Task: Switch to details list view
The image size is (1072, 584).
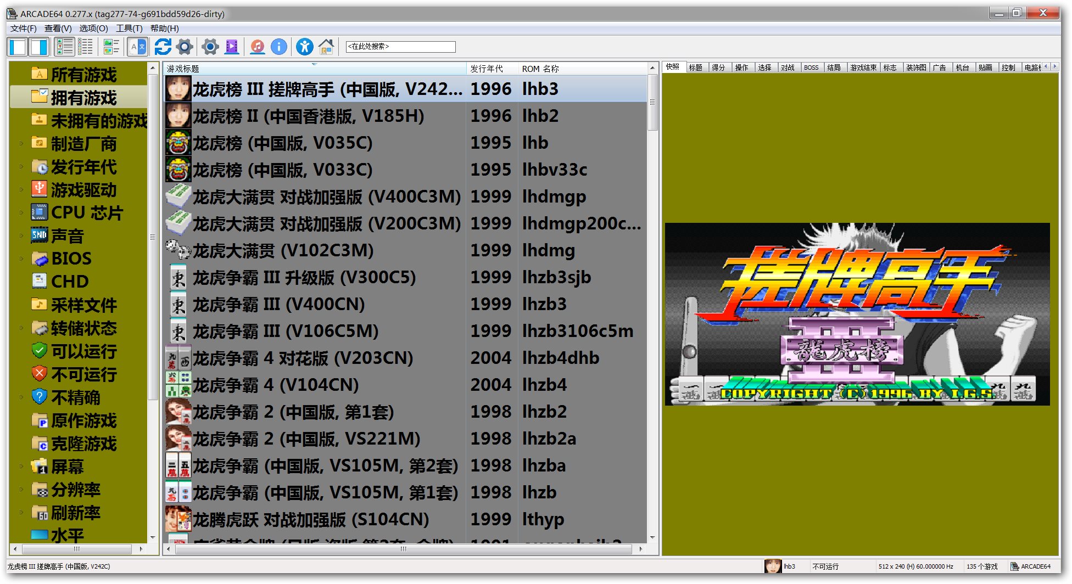Action: [x=86, y=47]
